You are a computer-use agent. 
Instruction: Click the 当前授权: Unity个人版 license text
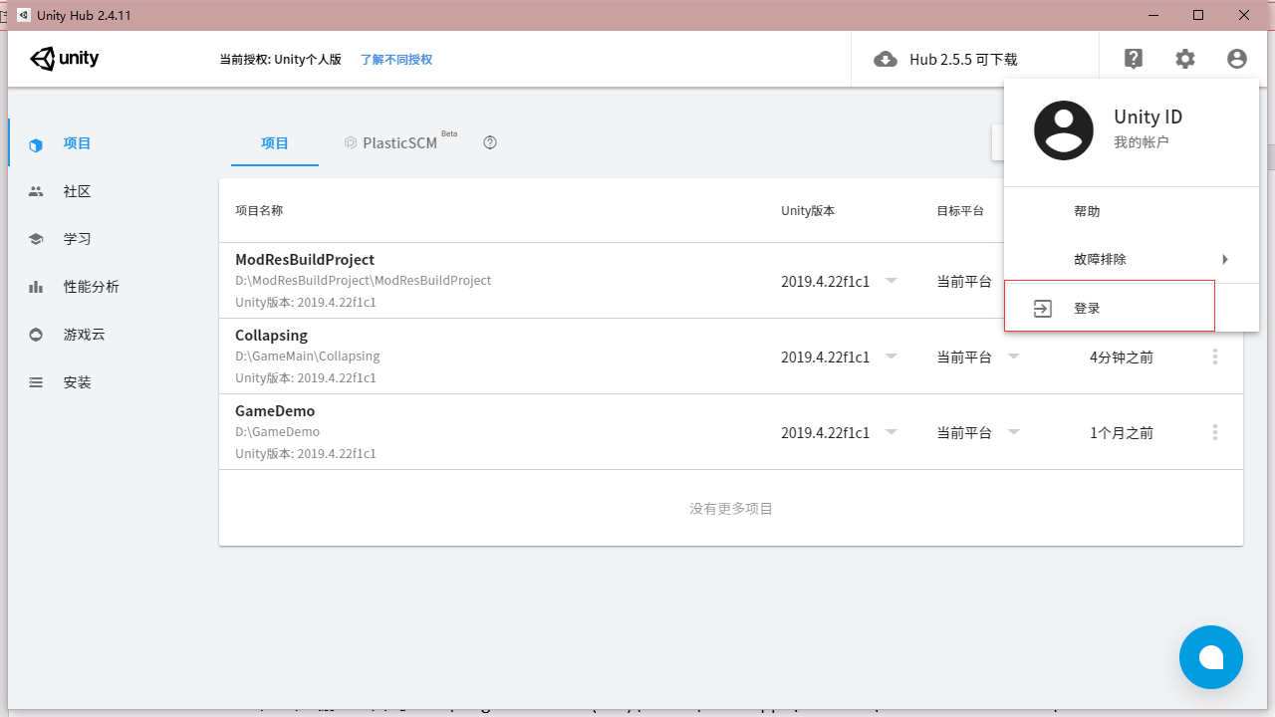281,60
